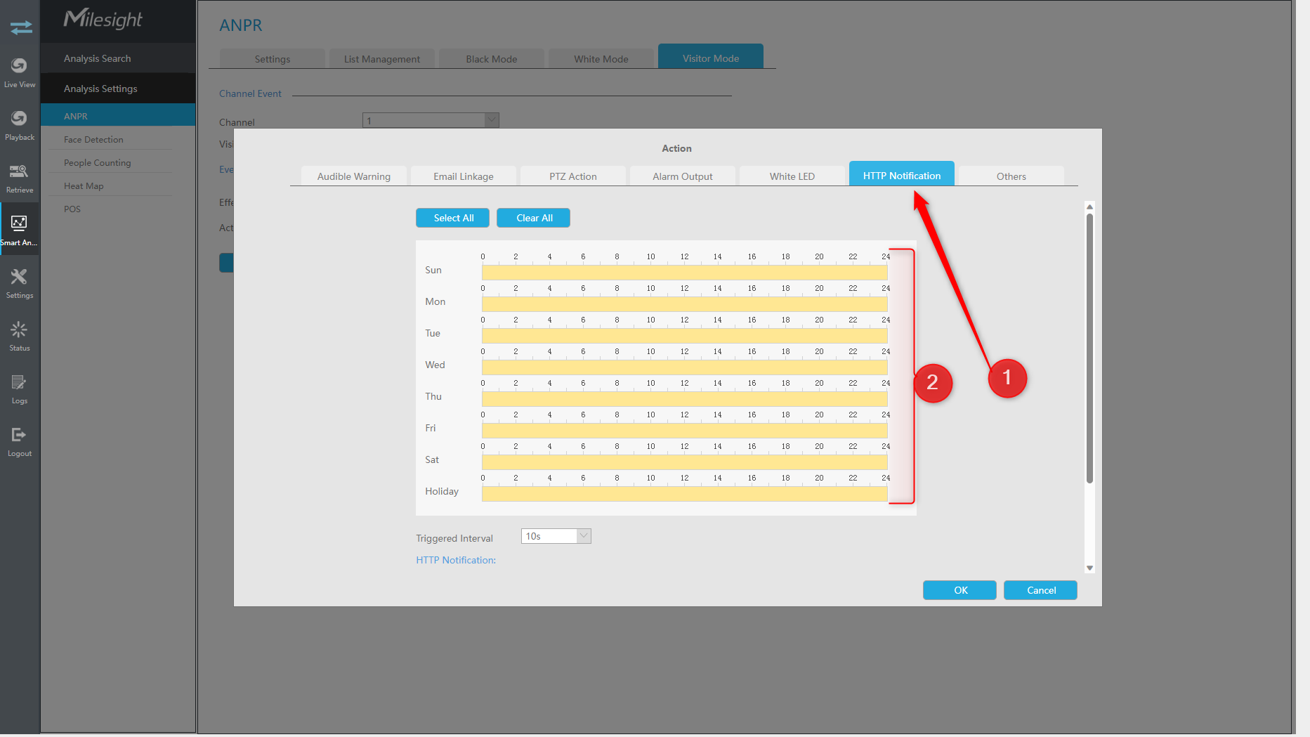The width and height of the screenshot is (1310, 737).
Task: Open the Alarm Output action tab
Action: [683, 176]
